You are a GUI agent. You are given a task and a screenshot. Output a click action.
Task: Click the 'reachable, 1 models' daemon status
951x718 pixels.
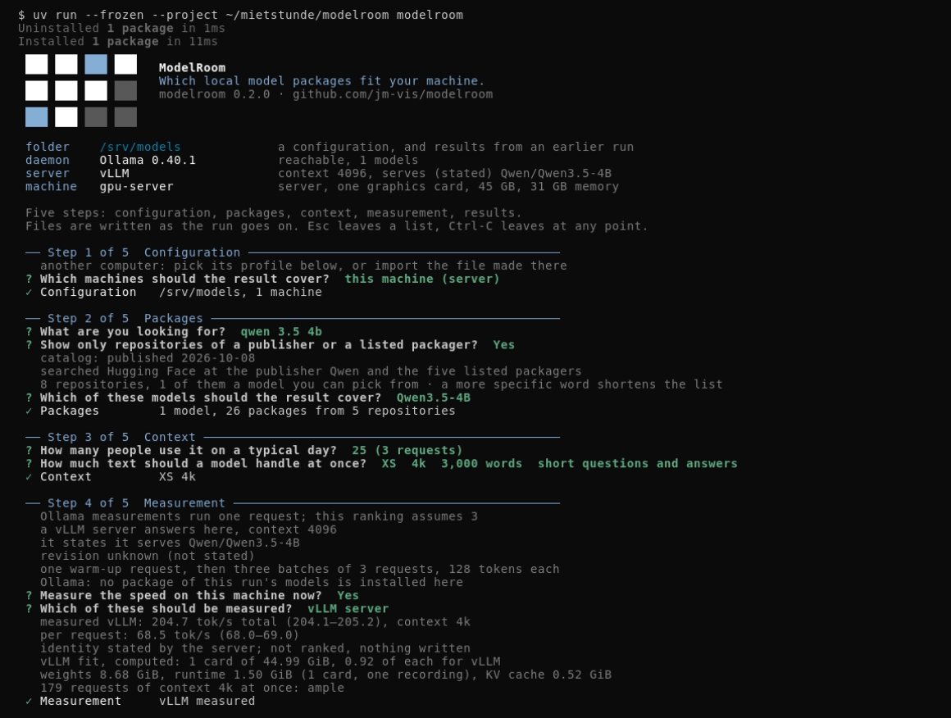tap(348, 160)
